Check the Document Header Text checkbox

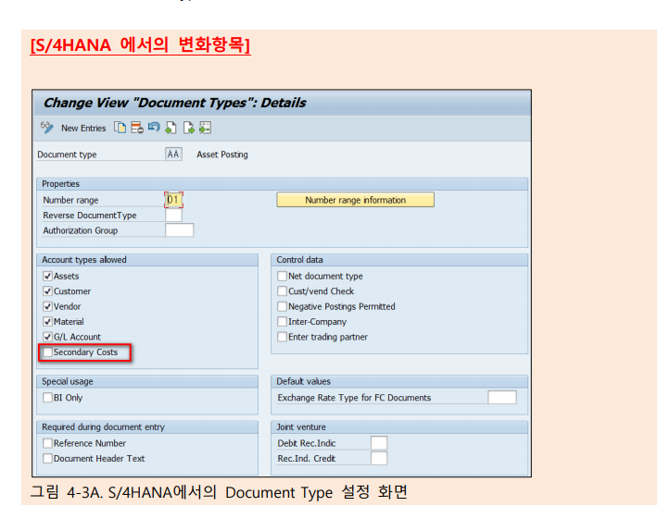point(48,458)
